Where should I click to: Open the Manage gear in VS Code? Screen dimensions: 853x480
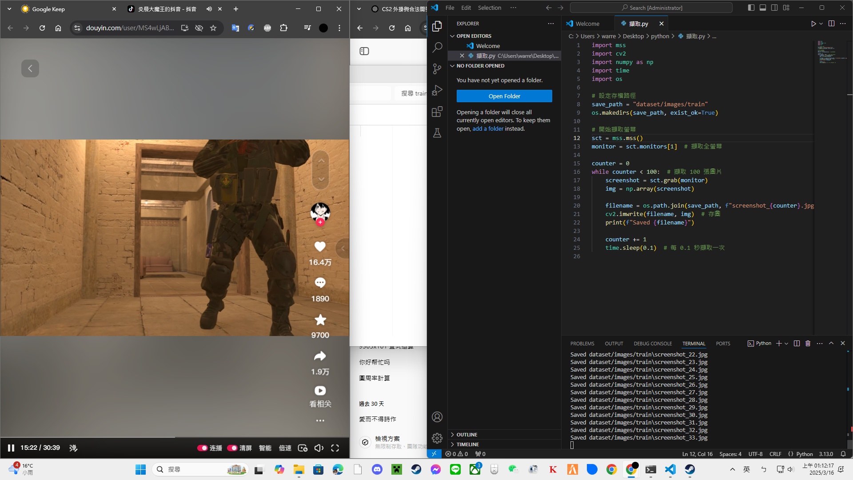(x=437, y=438)
